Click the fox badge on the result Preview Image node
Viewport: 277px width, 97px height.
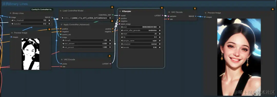(273, 9)
